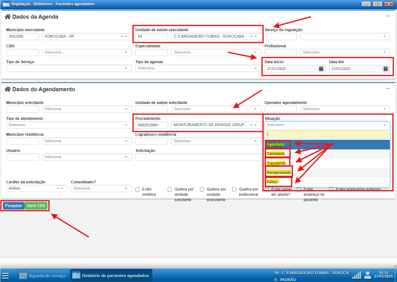Click the Solicitação input field

tap(198, 157)
